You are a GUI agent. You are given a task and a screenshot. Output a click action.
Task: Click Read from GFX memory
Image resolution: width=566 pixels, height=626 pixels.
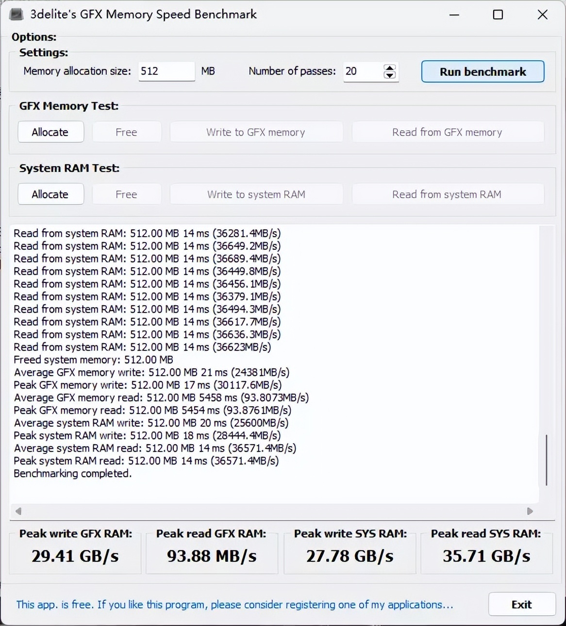447,132
